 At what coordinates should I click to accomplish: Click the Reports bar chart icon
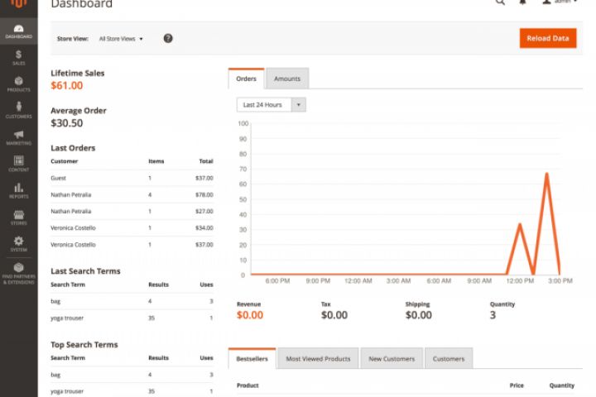pos(18,190)
